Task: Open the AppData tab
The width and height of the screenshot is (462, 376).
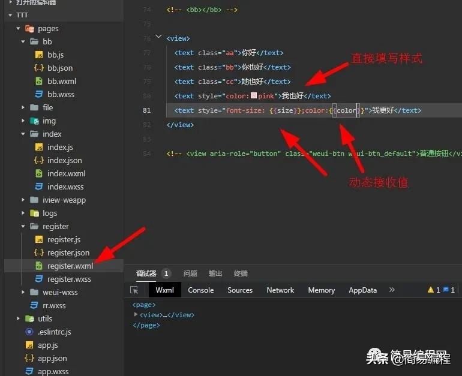Action: coord(363,290)
